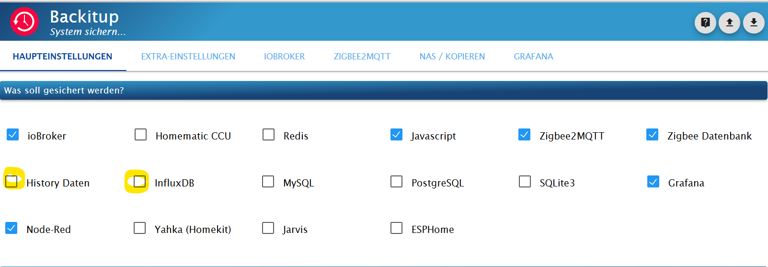
Task: Switch to the Extra-Einstellungen tab
Action: point(188,57)
